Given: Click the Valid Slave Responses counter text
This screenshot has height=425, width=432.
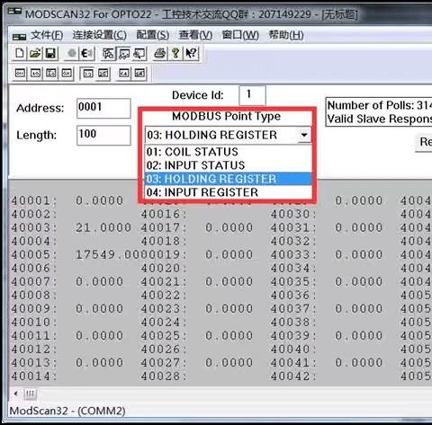Looking at the screenshot, I should (380, 119).
